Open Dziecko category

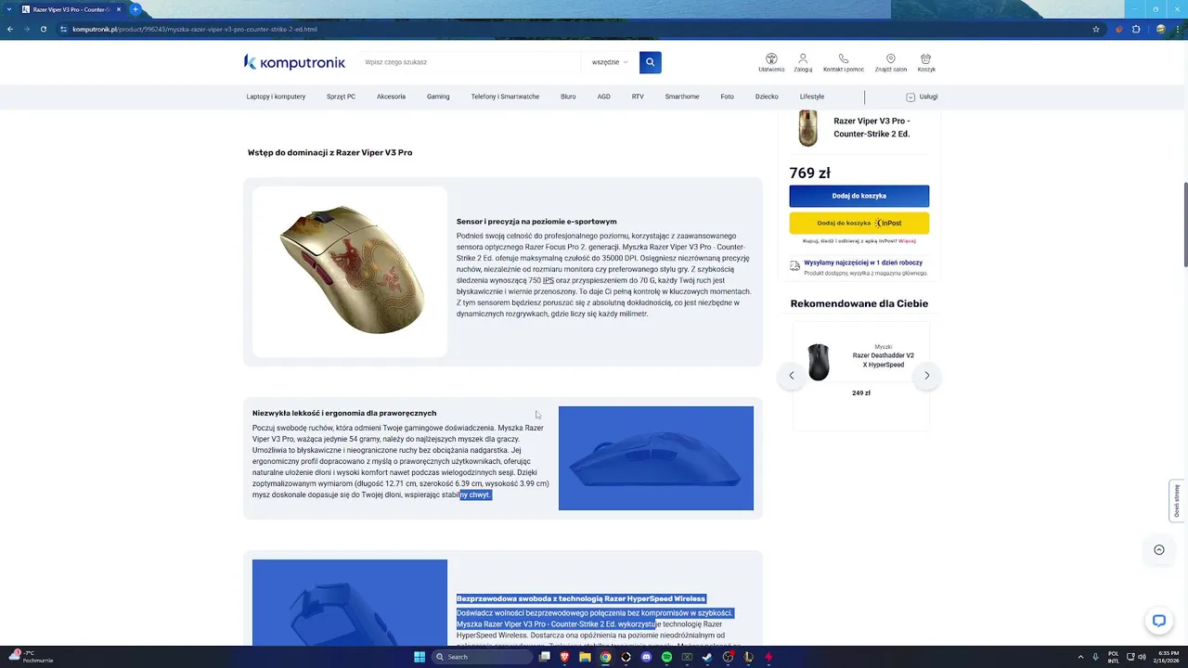767,96
